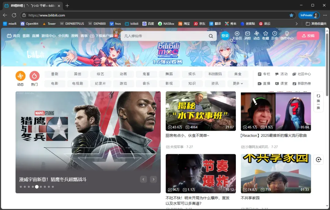The height and width of the screenshot is (210, 330).
Task: Click the page vertical scrollbar
Action: coord(327,65)
